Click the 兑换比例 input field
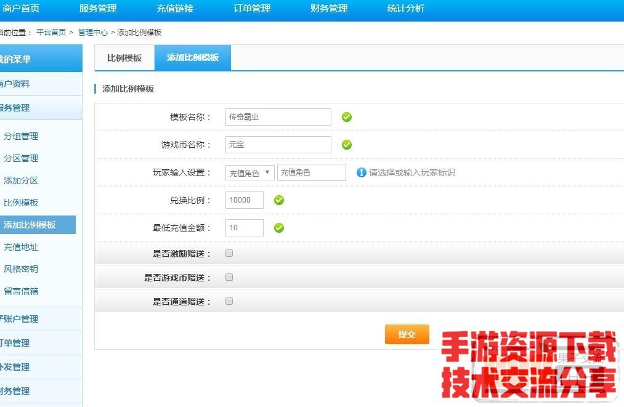Image resolution: width=624 pixels, height=407 pixels. tap(245, 200)
